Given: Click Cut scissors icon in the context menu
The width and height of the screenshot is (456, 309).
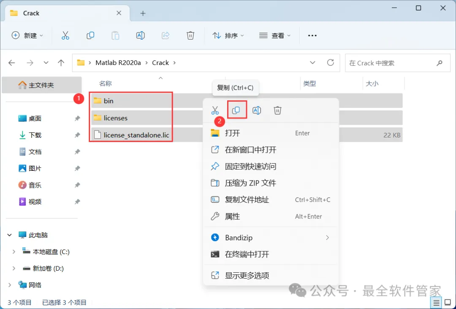Looking at the screenshot, I should pos(215,110).
